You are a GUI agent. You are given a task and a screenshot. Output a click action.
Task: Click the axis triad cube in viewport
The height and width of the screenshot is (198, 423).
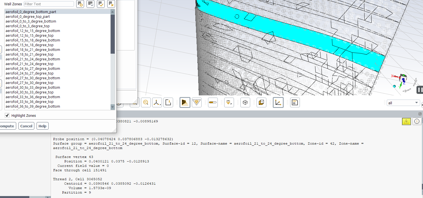pyautogui.click(x=403, y=78)
